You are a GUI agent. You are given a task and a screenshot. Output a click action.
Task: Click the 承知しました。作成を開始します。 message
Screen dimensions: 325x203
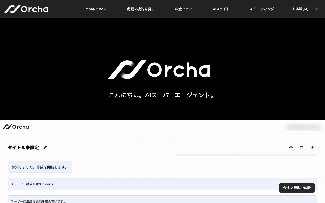(x=40, y=167)
